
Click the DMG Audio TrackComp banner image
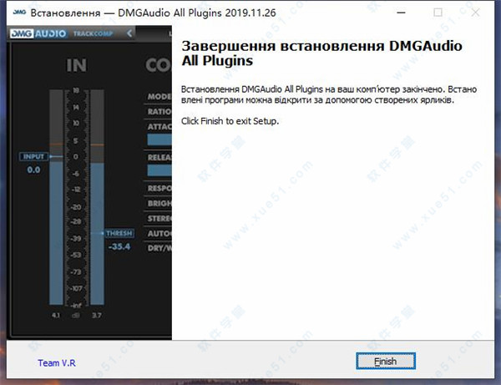coord(89,183)
